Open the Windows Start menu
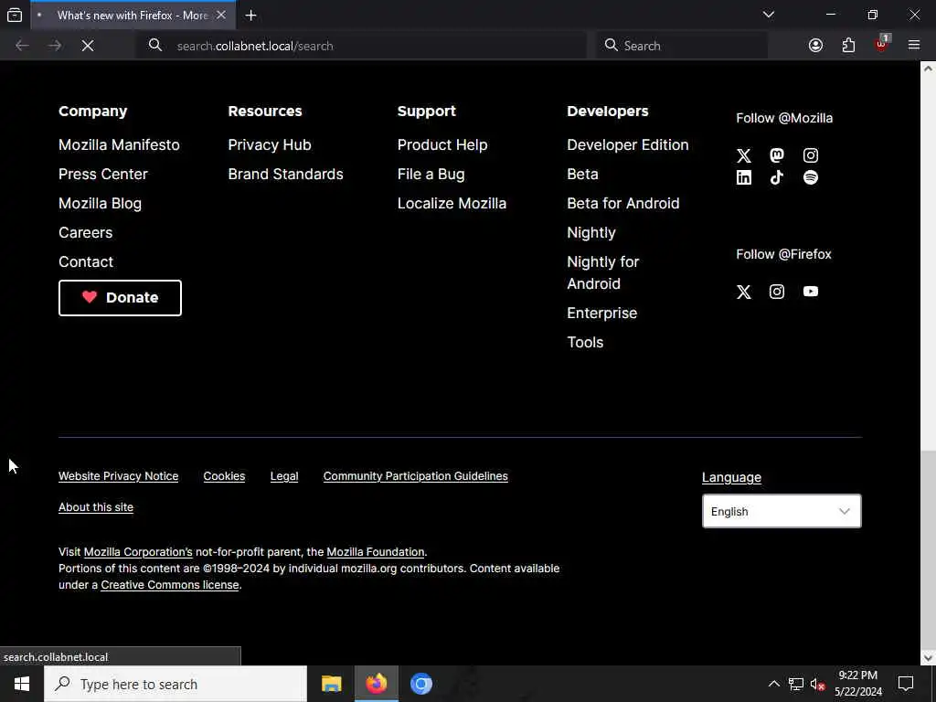Screen dimensions: 936x702 22,684
